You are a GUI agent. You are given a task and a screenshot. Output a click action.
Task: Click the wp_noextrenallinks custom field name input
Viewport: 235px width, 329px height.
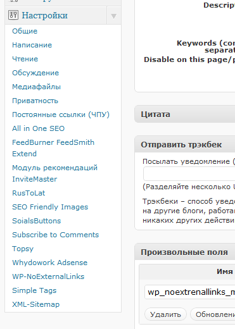[x=190, y=292]
